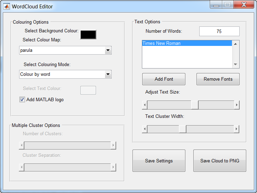The height and width of the screenshot is (193, 257).
Task: Click left arrow of Adjust Text Size slider
Action: click(x=145, y=105)
